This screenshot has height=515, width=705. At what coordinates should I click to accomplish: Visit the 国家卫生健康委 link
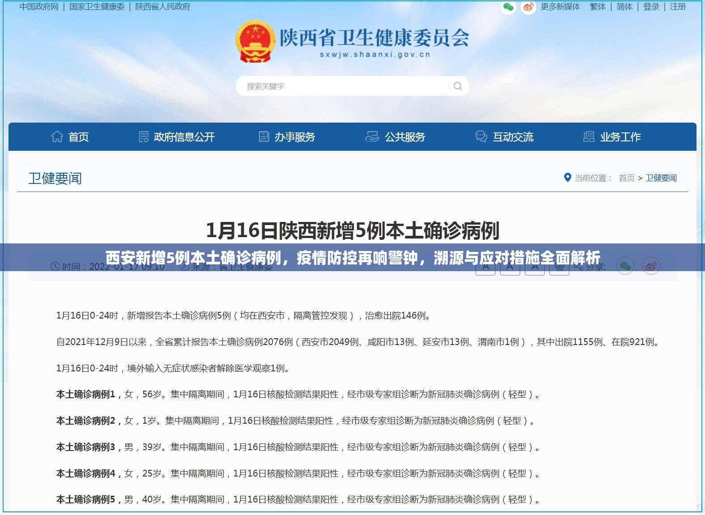point(97,7)
